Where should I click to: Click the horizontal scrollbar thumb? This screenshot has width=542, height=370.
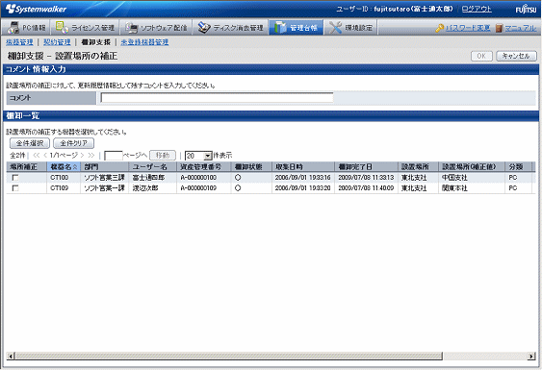point(229,356)
